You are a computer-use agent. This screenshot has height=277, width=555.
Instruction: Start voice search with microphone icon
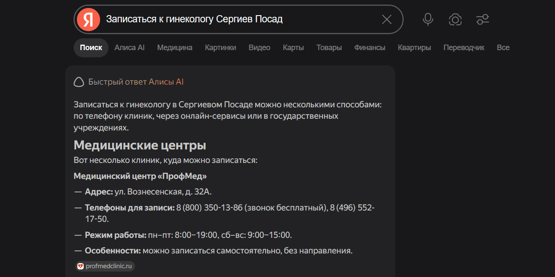pos(428,19)
